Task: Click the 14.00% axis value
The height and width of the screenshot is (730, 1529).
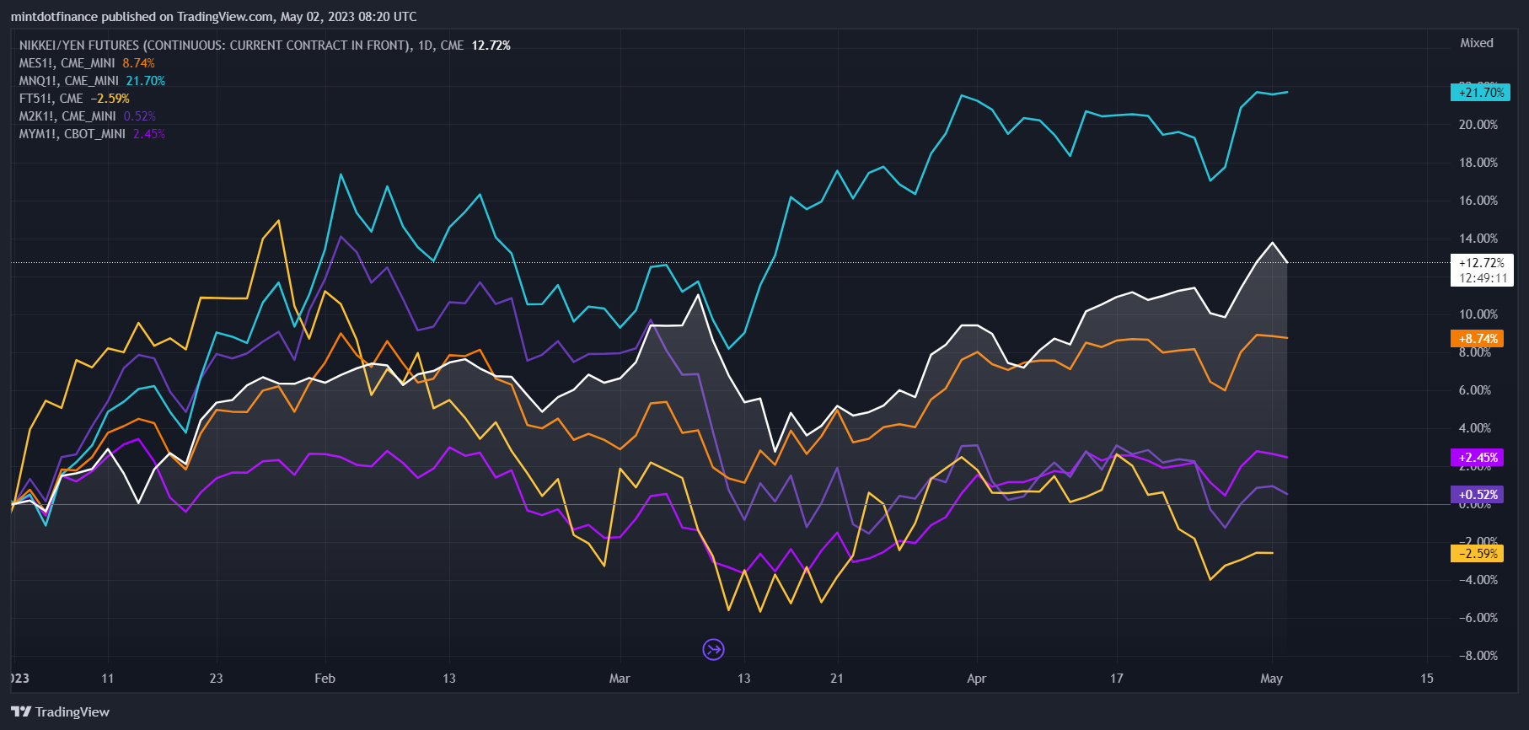Action: 1478,239
